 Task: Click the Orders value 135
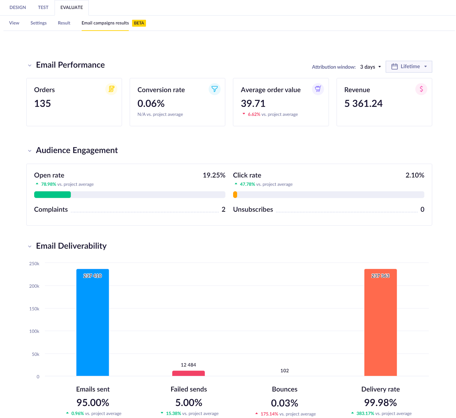pos(42,104)
